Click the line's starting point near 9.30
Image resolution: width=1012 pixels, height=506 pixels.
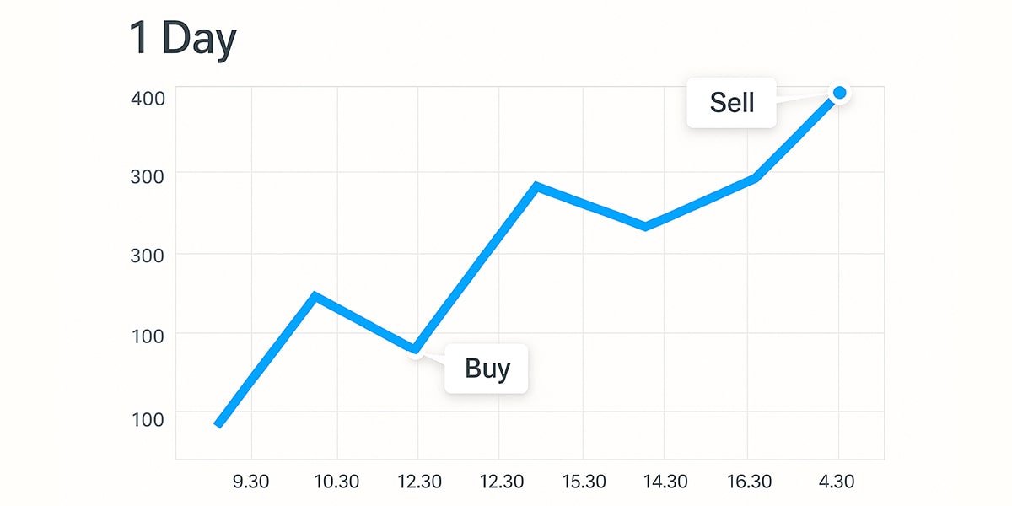coord(218,424)
